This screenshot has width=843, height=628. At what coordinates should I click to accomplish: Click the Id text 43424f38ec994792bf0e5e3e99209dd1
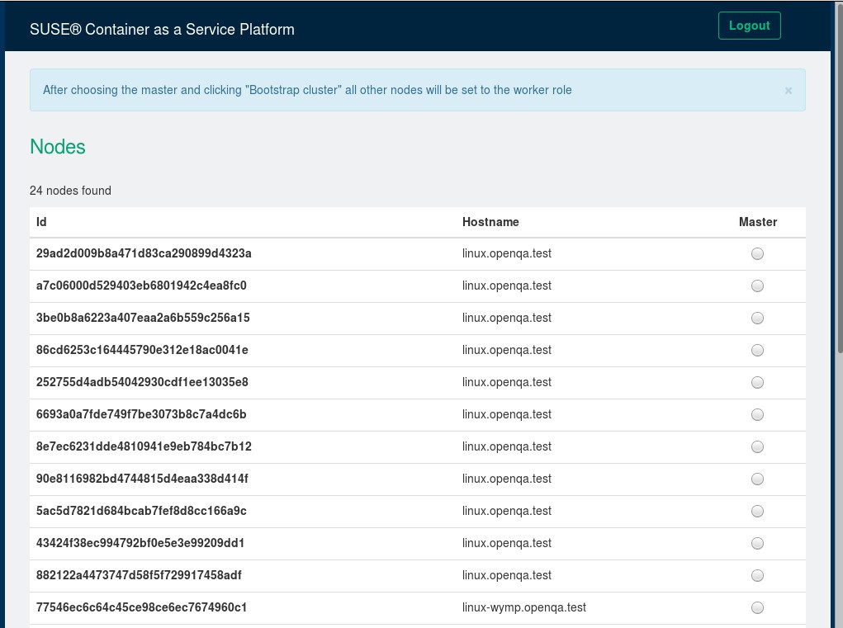coord(140,544)
